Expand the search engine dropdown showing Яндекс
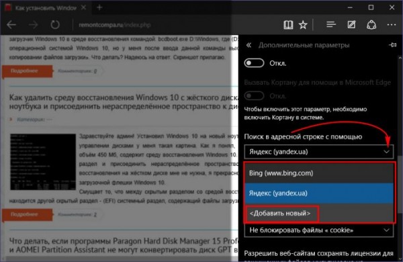Screen dimensions: 403x262 click(x=318, y=152)
